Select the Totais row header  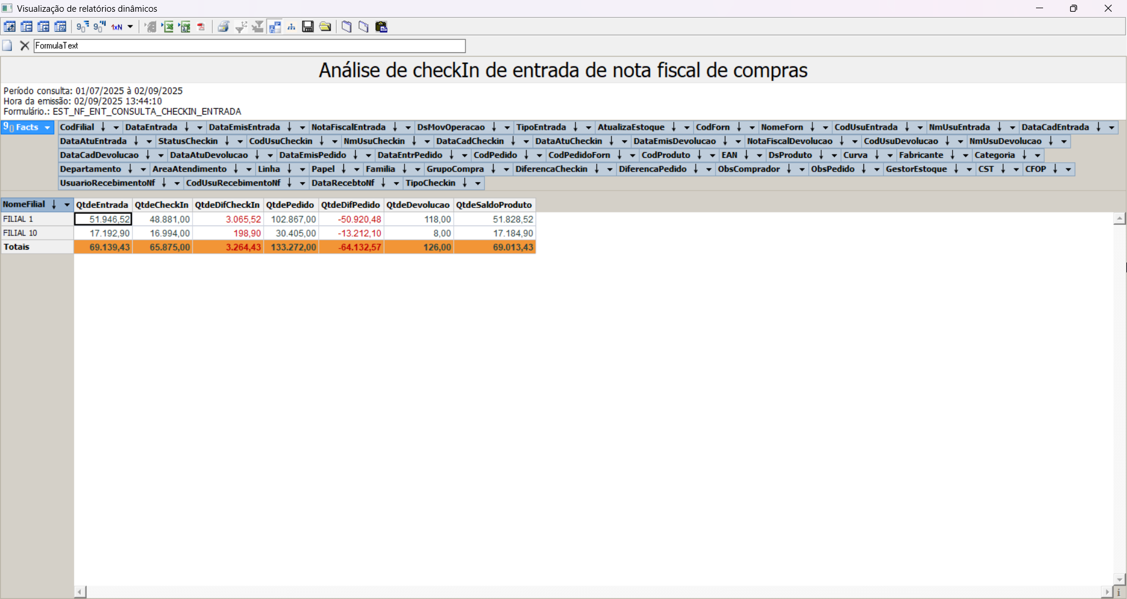(x=37, y=247)
